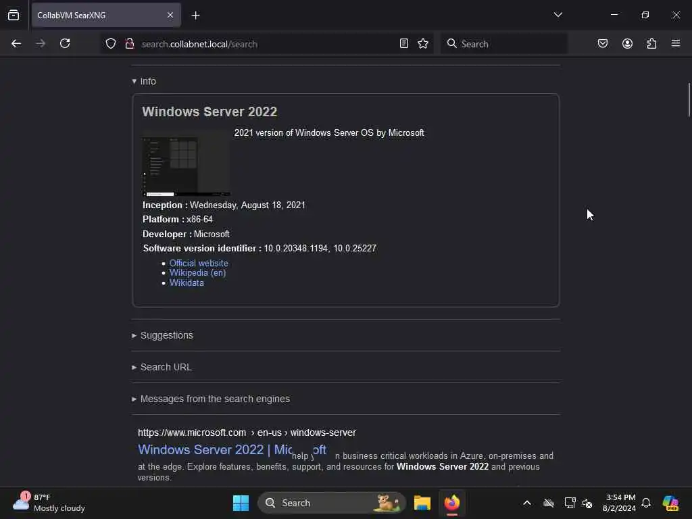The height and width of the screenshot is (519, 692).
Task: Select the Software version identifier value
Action: click(320, 249)
